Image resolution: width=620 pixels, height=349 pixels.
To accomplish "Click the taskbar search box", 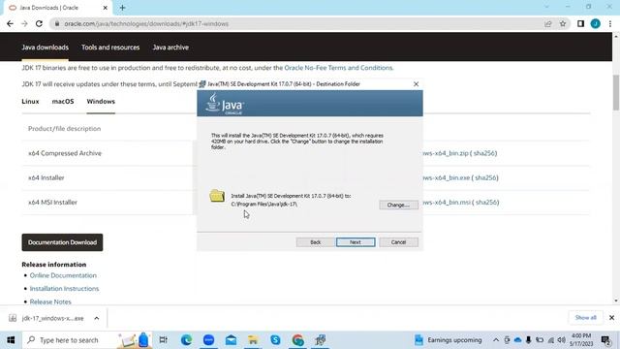I will point(87,340).
